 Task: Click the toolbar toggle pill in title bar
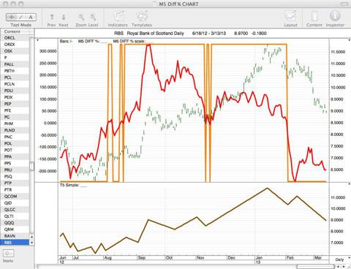tap(344, 4)
